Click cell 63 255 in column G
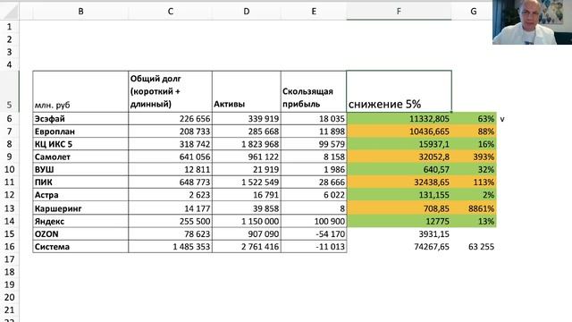This screenshot has width=572, height=322. point(474,247)
